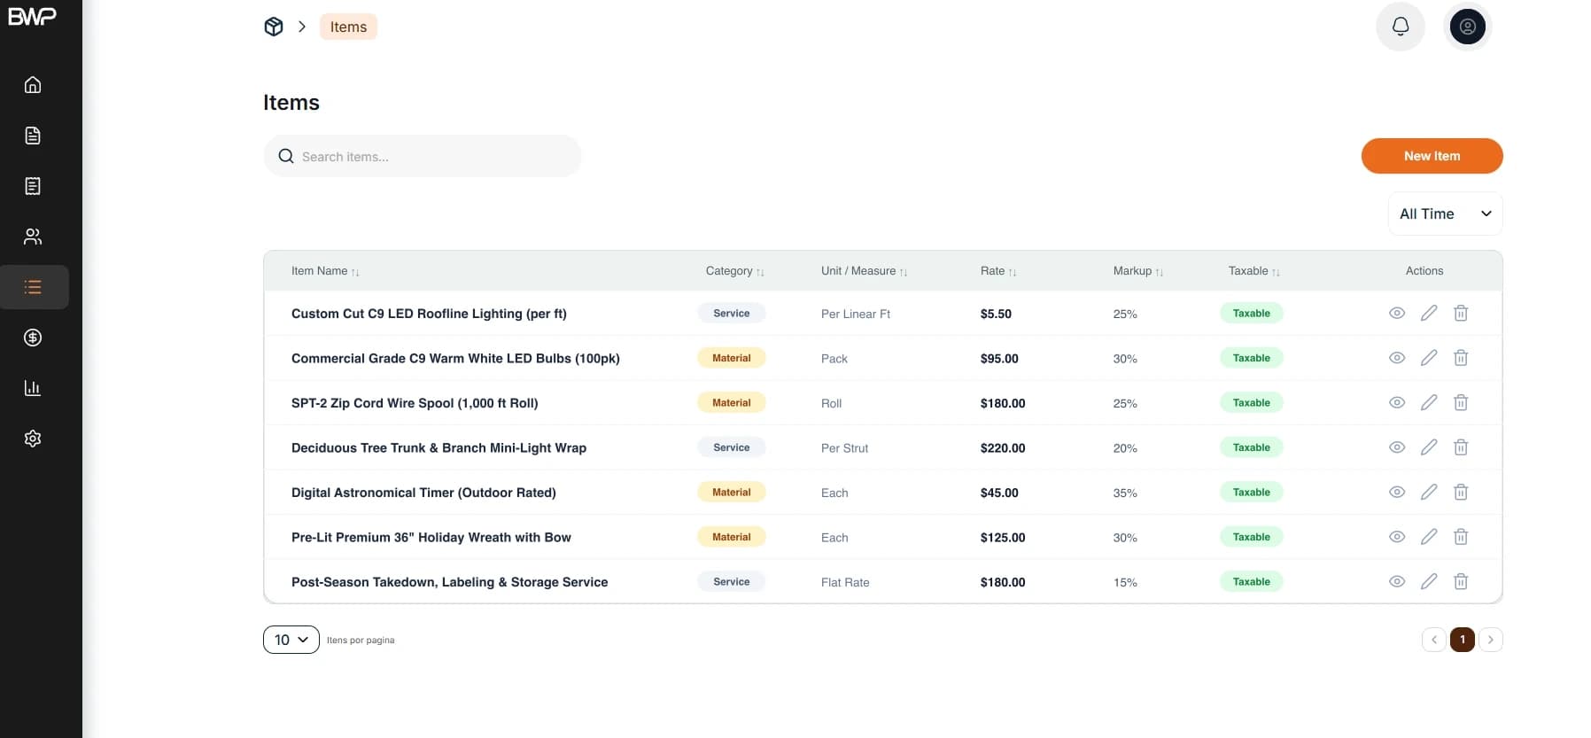Delete the Digital Astronomical Timer item
The width and height of the screenshot is (1591, 738).
pyautogui.click(x=1461, y=492)
